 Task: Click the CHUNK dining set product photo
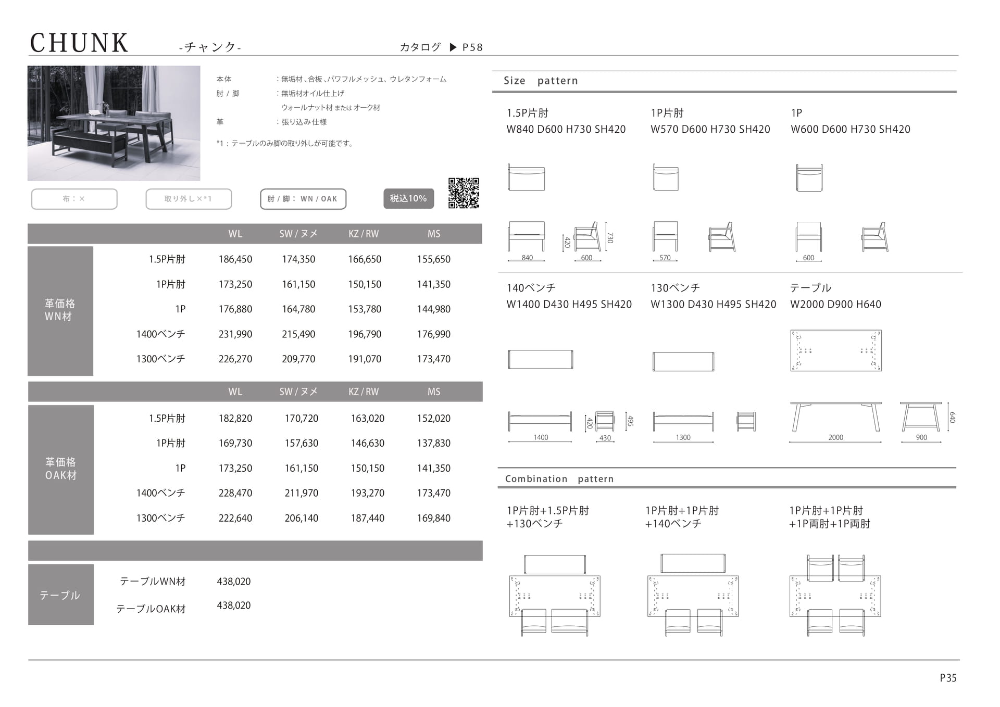point(114,123)
